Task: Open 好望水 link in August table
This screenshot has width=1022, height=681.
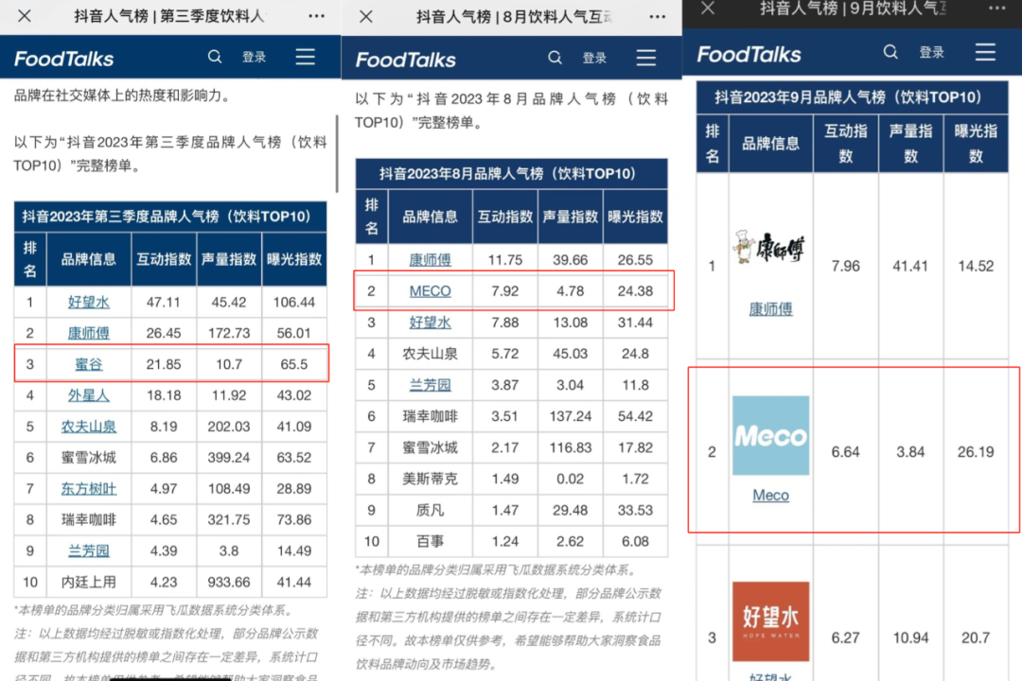Action: pos(431,323)
